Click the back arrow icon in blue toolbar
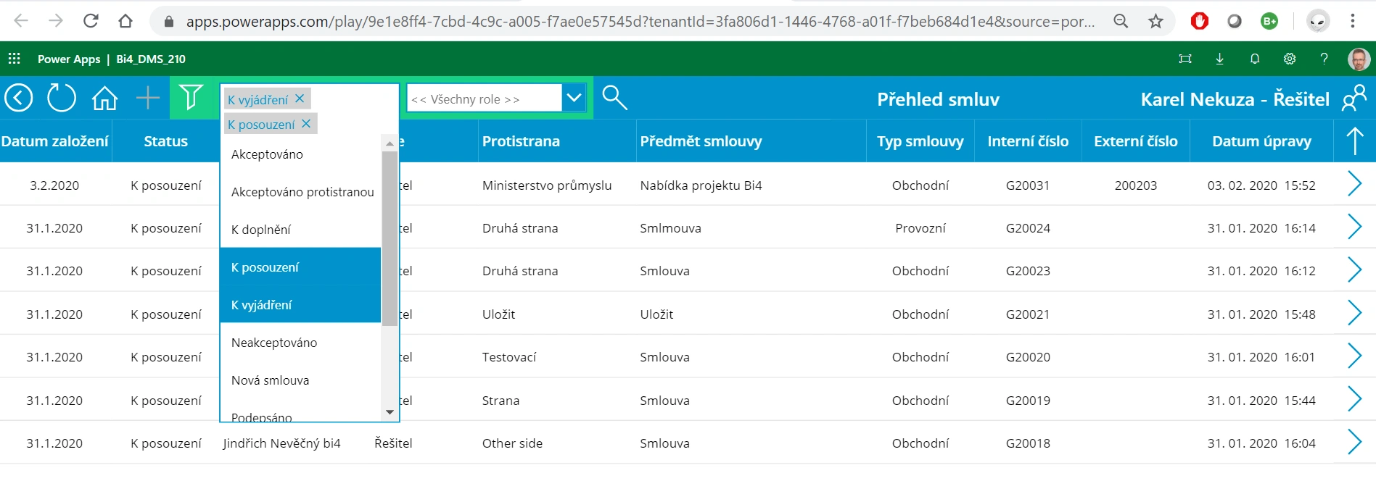The height and width of the screenshot is (502, 1376). click(19, 98)
